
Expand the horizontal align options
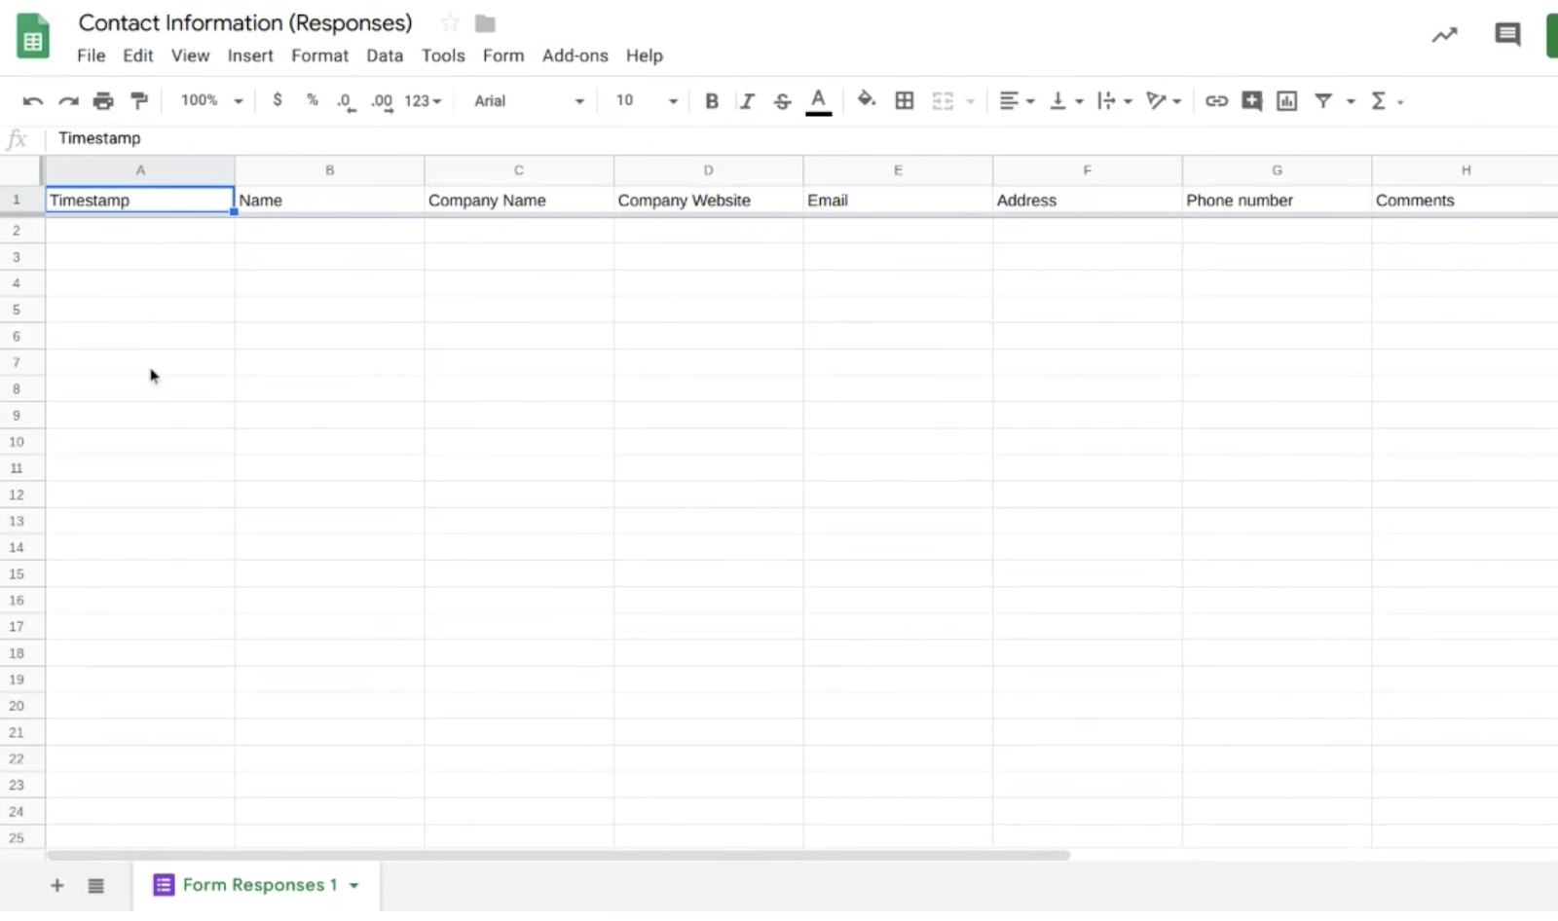click(1029, 100)
